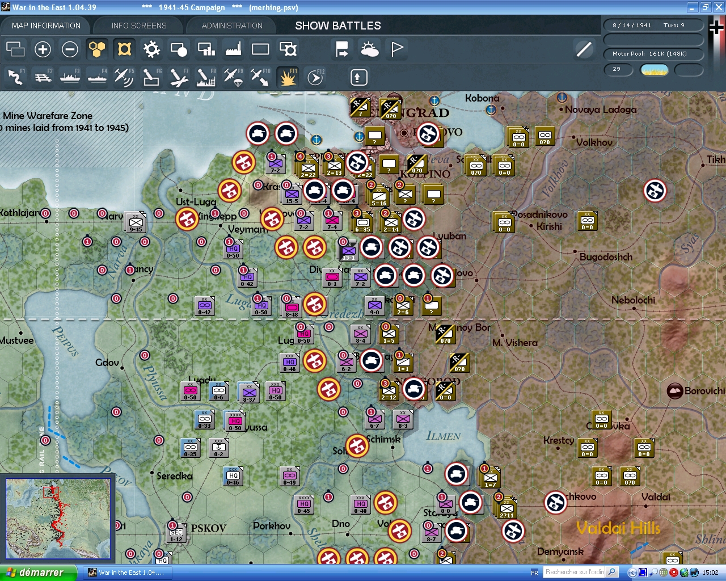726x581 pixels.
Task: Open the MAP INFORMATION tab
Action: click(x=46, y=26)
